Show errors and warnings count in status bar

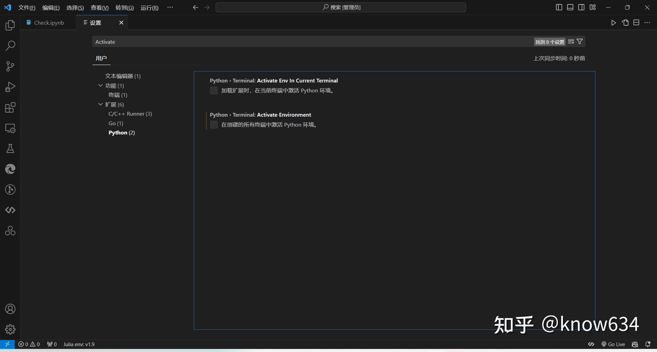point(29,344)
